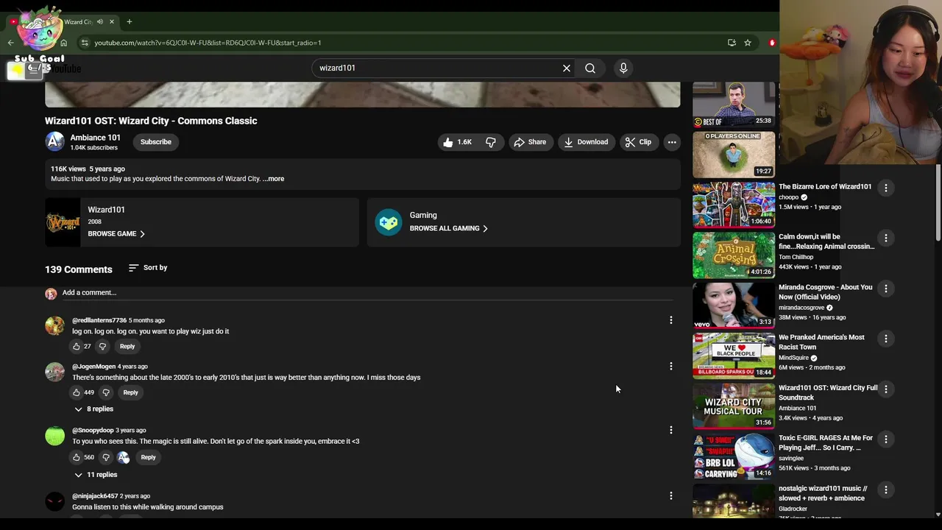Open JogenMogen commenter avatar
942x530 pixels.
pos(54,372)
